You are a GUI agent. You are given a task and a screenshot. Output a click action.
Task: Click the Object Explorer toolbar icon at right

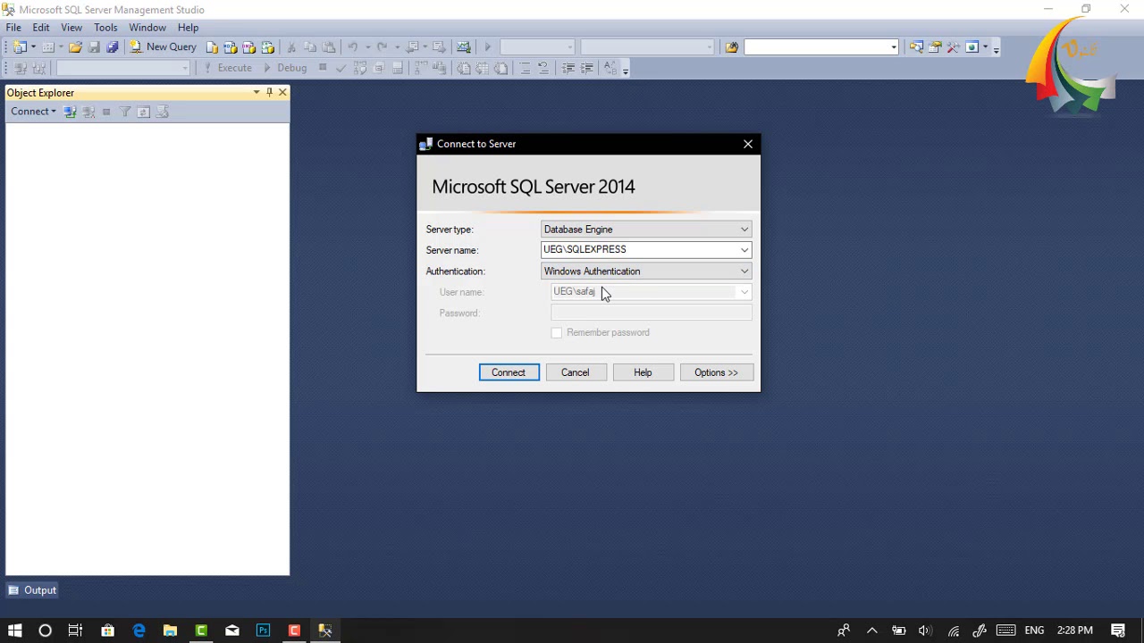tap(972, 47)
